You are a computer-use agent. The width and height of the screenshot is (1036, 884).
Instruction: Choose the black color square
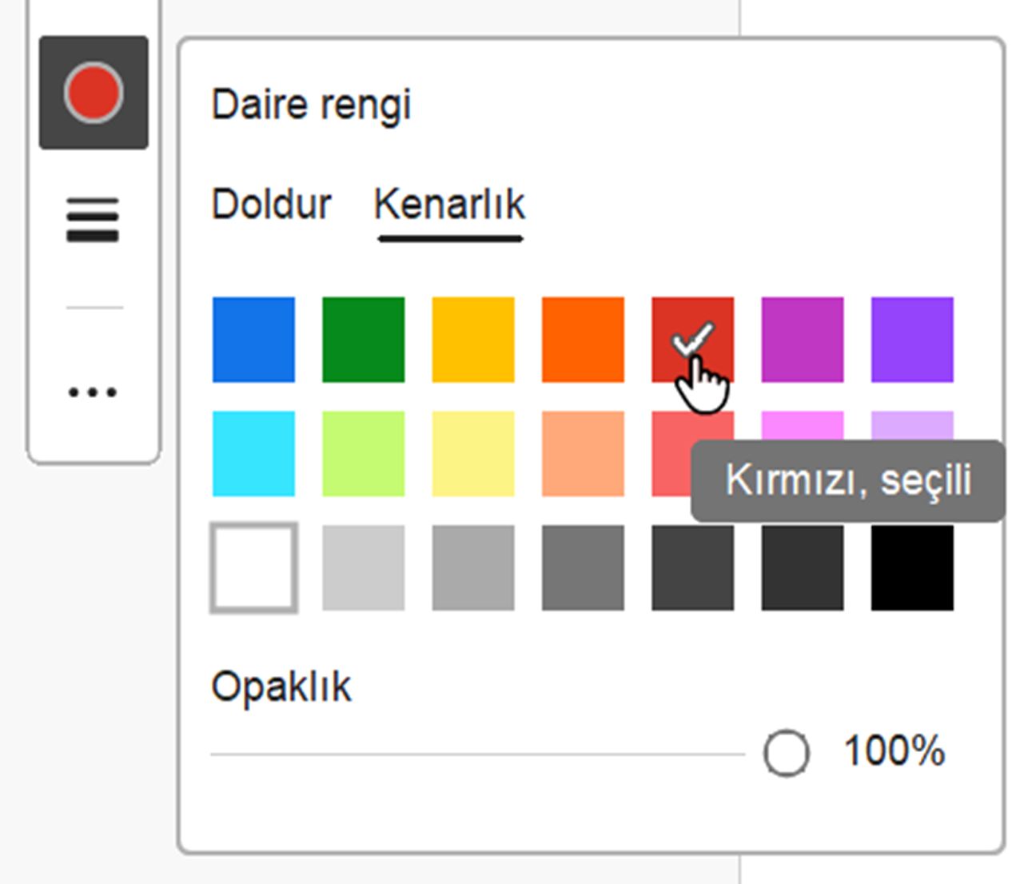pos(911,567)
